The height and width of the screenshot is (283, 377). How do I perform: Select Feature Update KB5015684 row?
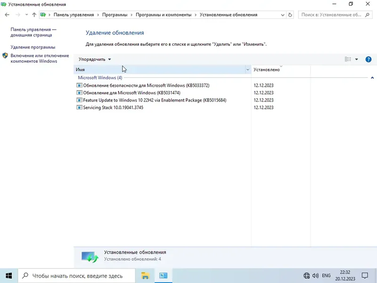155,100
